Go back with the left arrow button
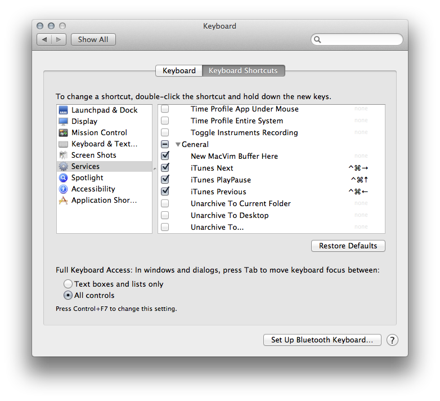Screen dimensions: 440x401 click(x=44, y=39)
